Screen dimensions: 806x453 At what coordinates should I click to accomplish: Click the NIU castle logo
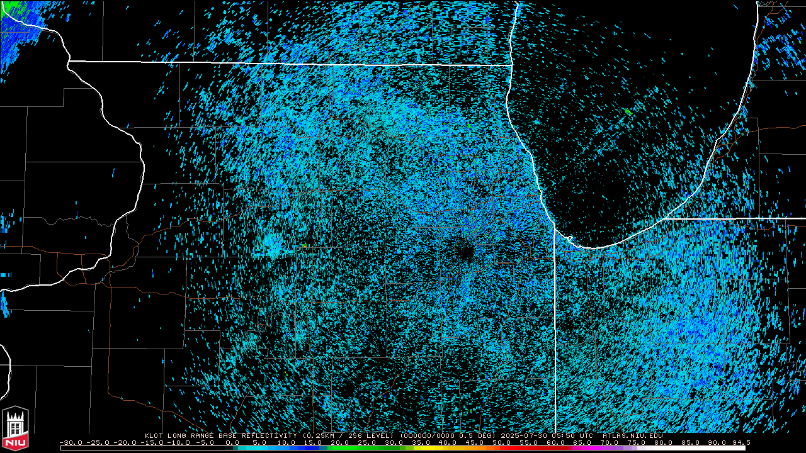(15, 429)
